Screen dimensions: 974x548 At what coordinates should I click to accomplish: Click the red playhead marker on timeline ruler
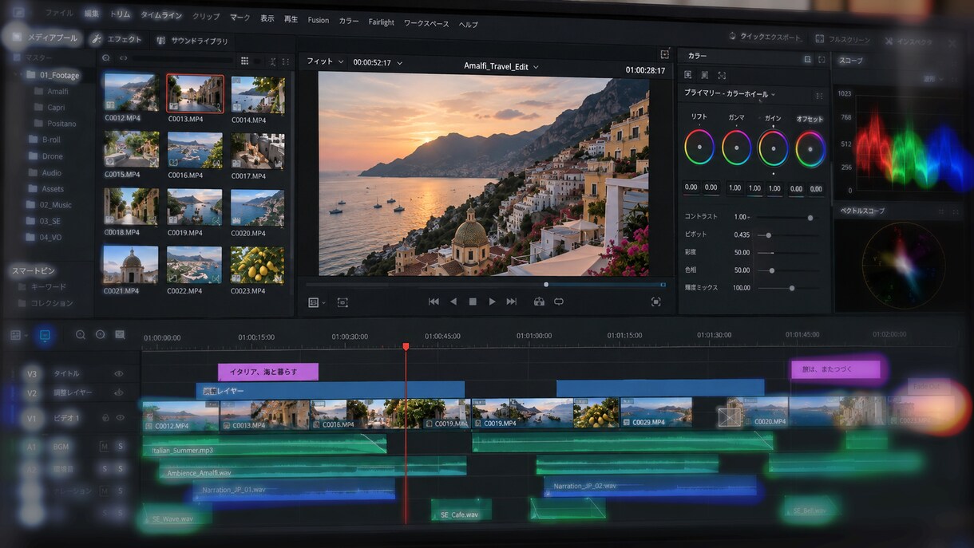point(406,346)
